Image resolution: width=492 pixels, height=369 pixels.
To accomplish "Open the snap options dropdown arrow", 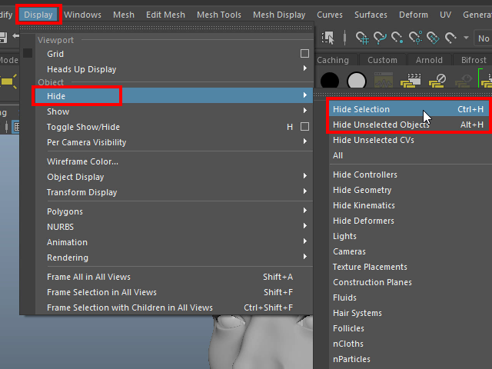I will [x=466, y=38].
